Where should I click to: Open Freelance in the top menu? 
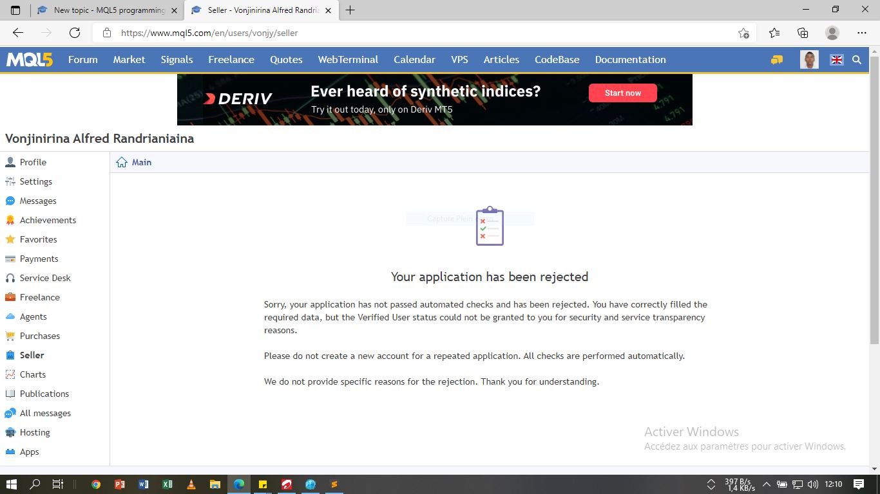pyautogui.click(x=231, y=60)
